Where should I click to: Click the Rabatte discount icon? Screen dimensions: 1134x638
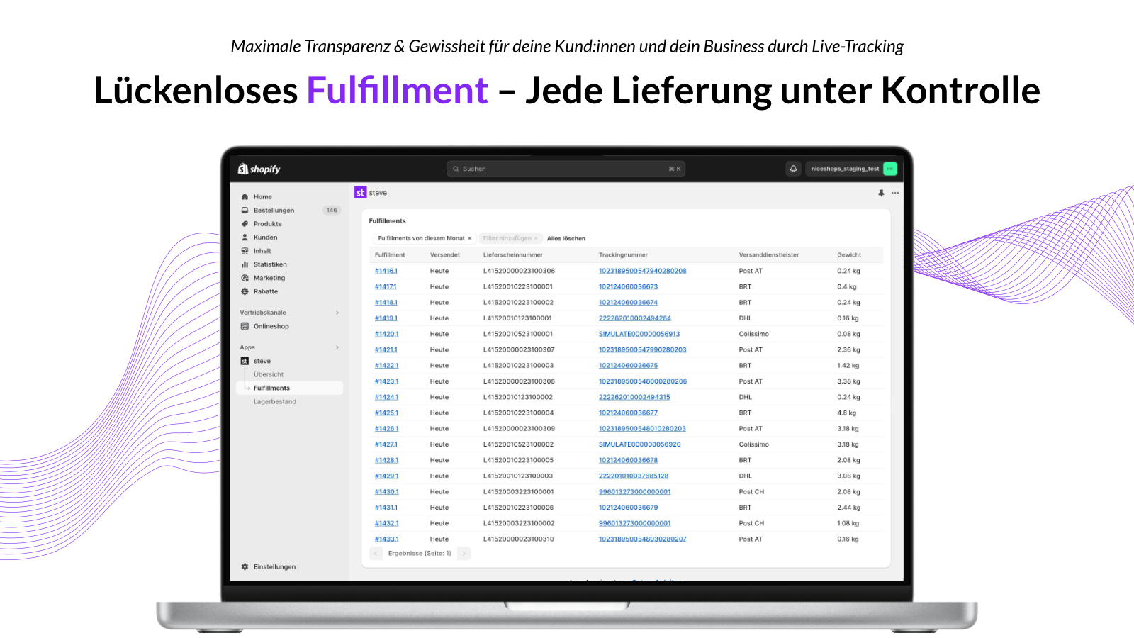coord(245,291)
